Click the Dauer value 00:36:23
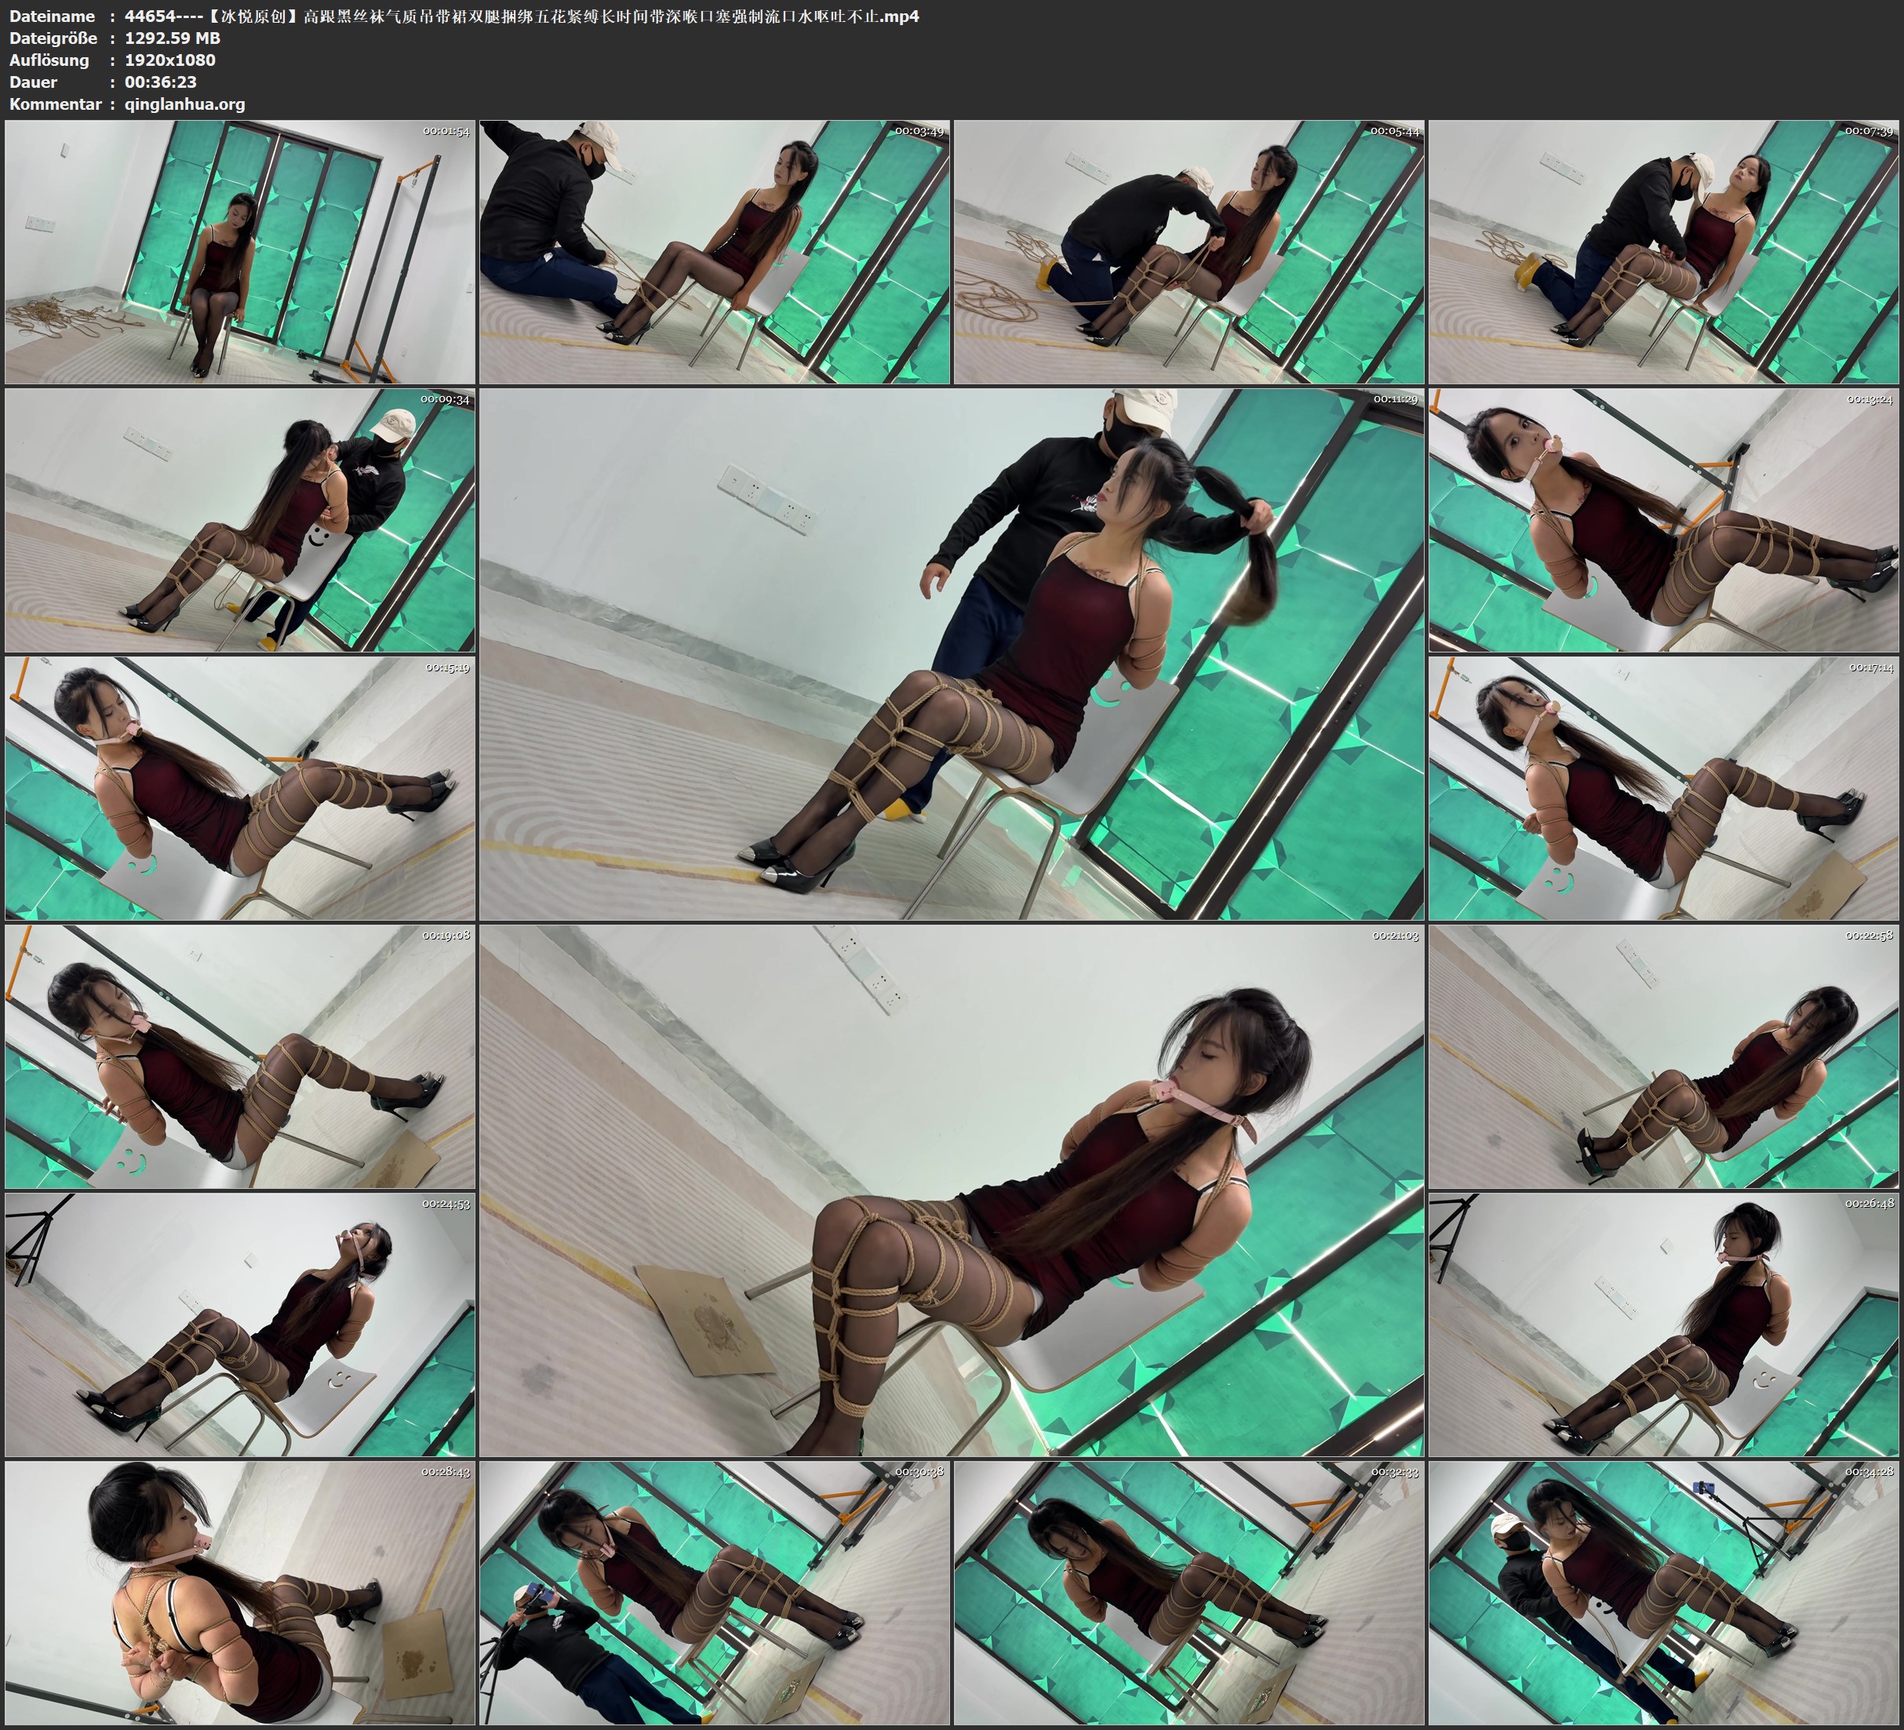The image size is (1904, 1730). pos(161,82)
